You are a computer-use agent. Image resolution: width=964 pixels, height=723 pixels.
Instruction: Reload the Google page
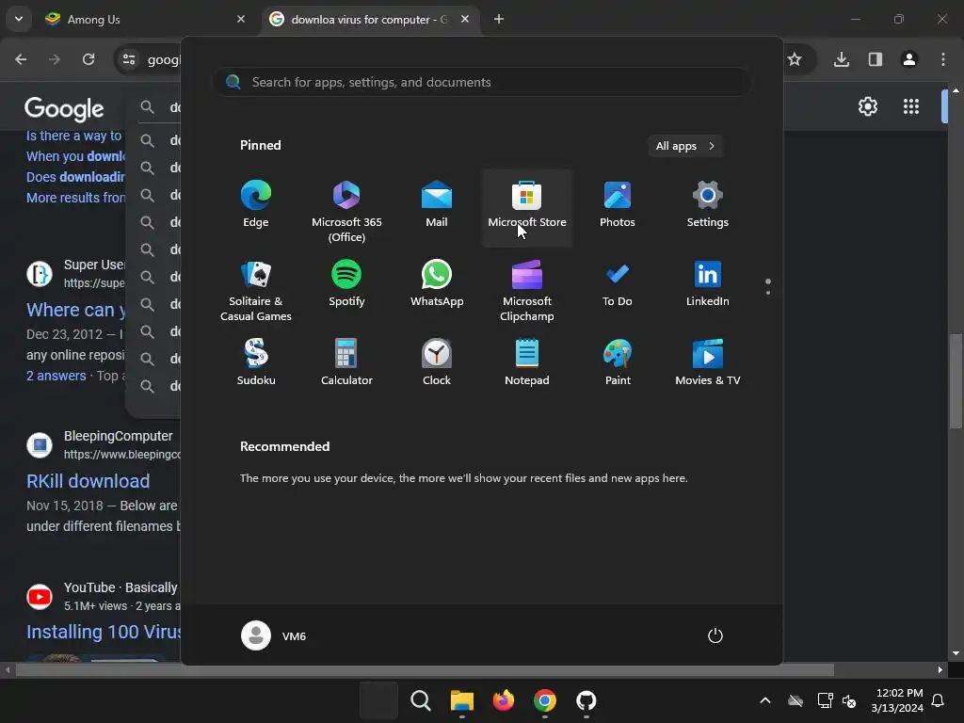[x=88, y=59]
